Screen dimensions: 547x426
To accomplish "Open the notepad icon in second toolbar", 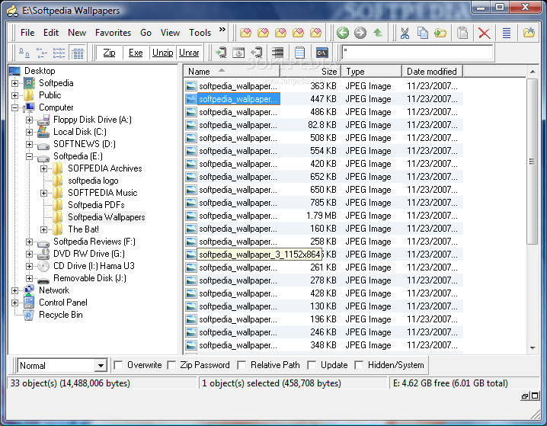I will click(299, 53).
